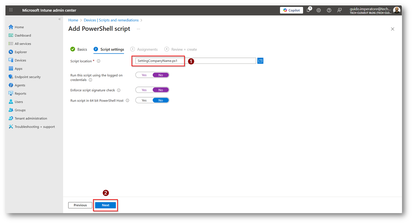The height and width of the screenshot is (224, 413).
Task: Click the Home icon in sidebar
Action: [x=11, y=27]
